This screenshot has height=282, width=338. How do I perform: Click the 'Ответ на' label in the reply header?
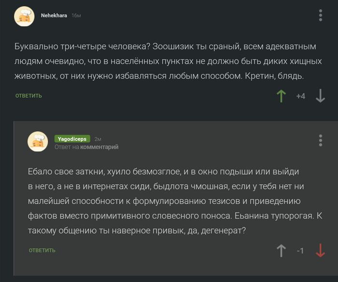[67, 147]
